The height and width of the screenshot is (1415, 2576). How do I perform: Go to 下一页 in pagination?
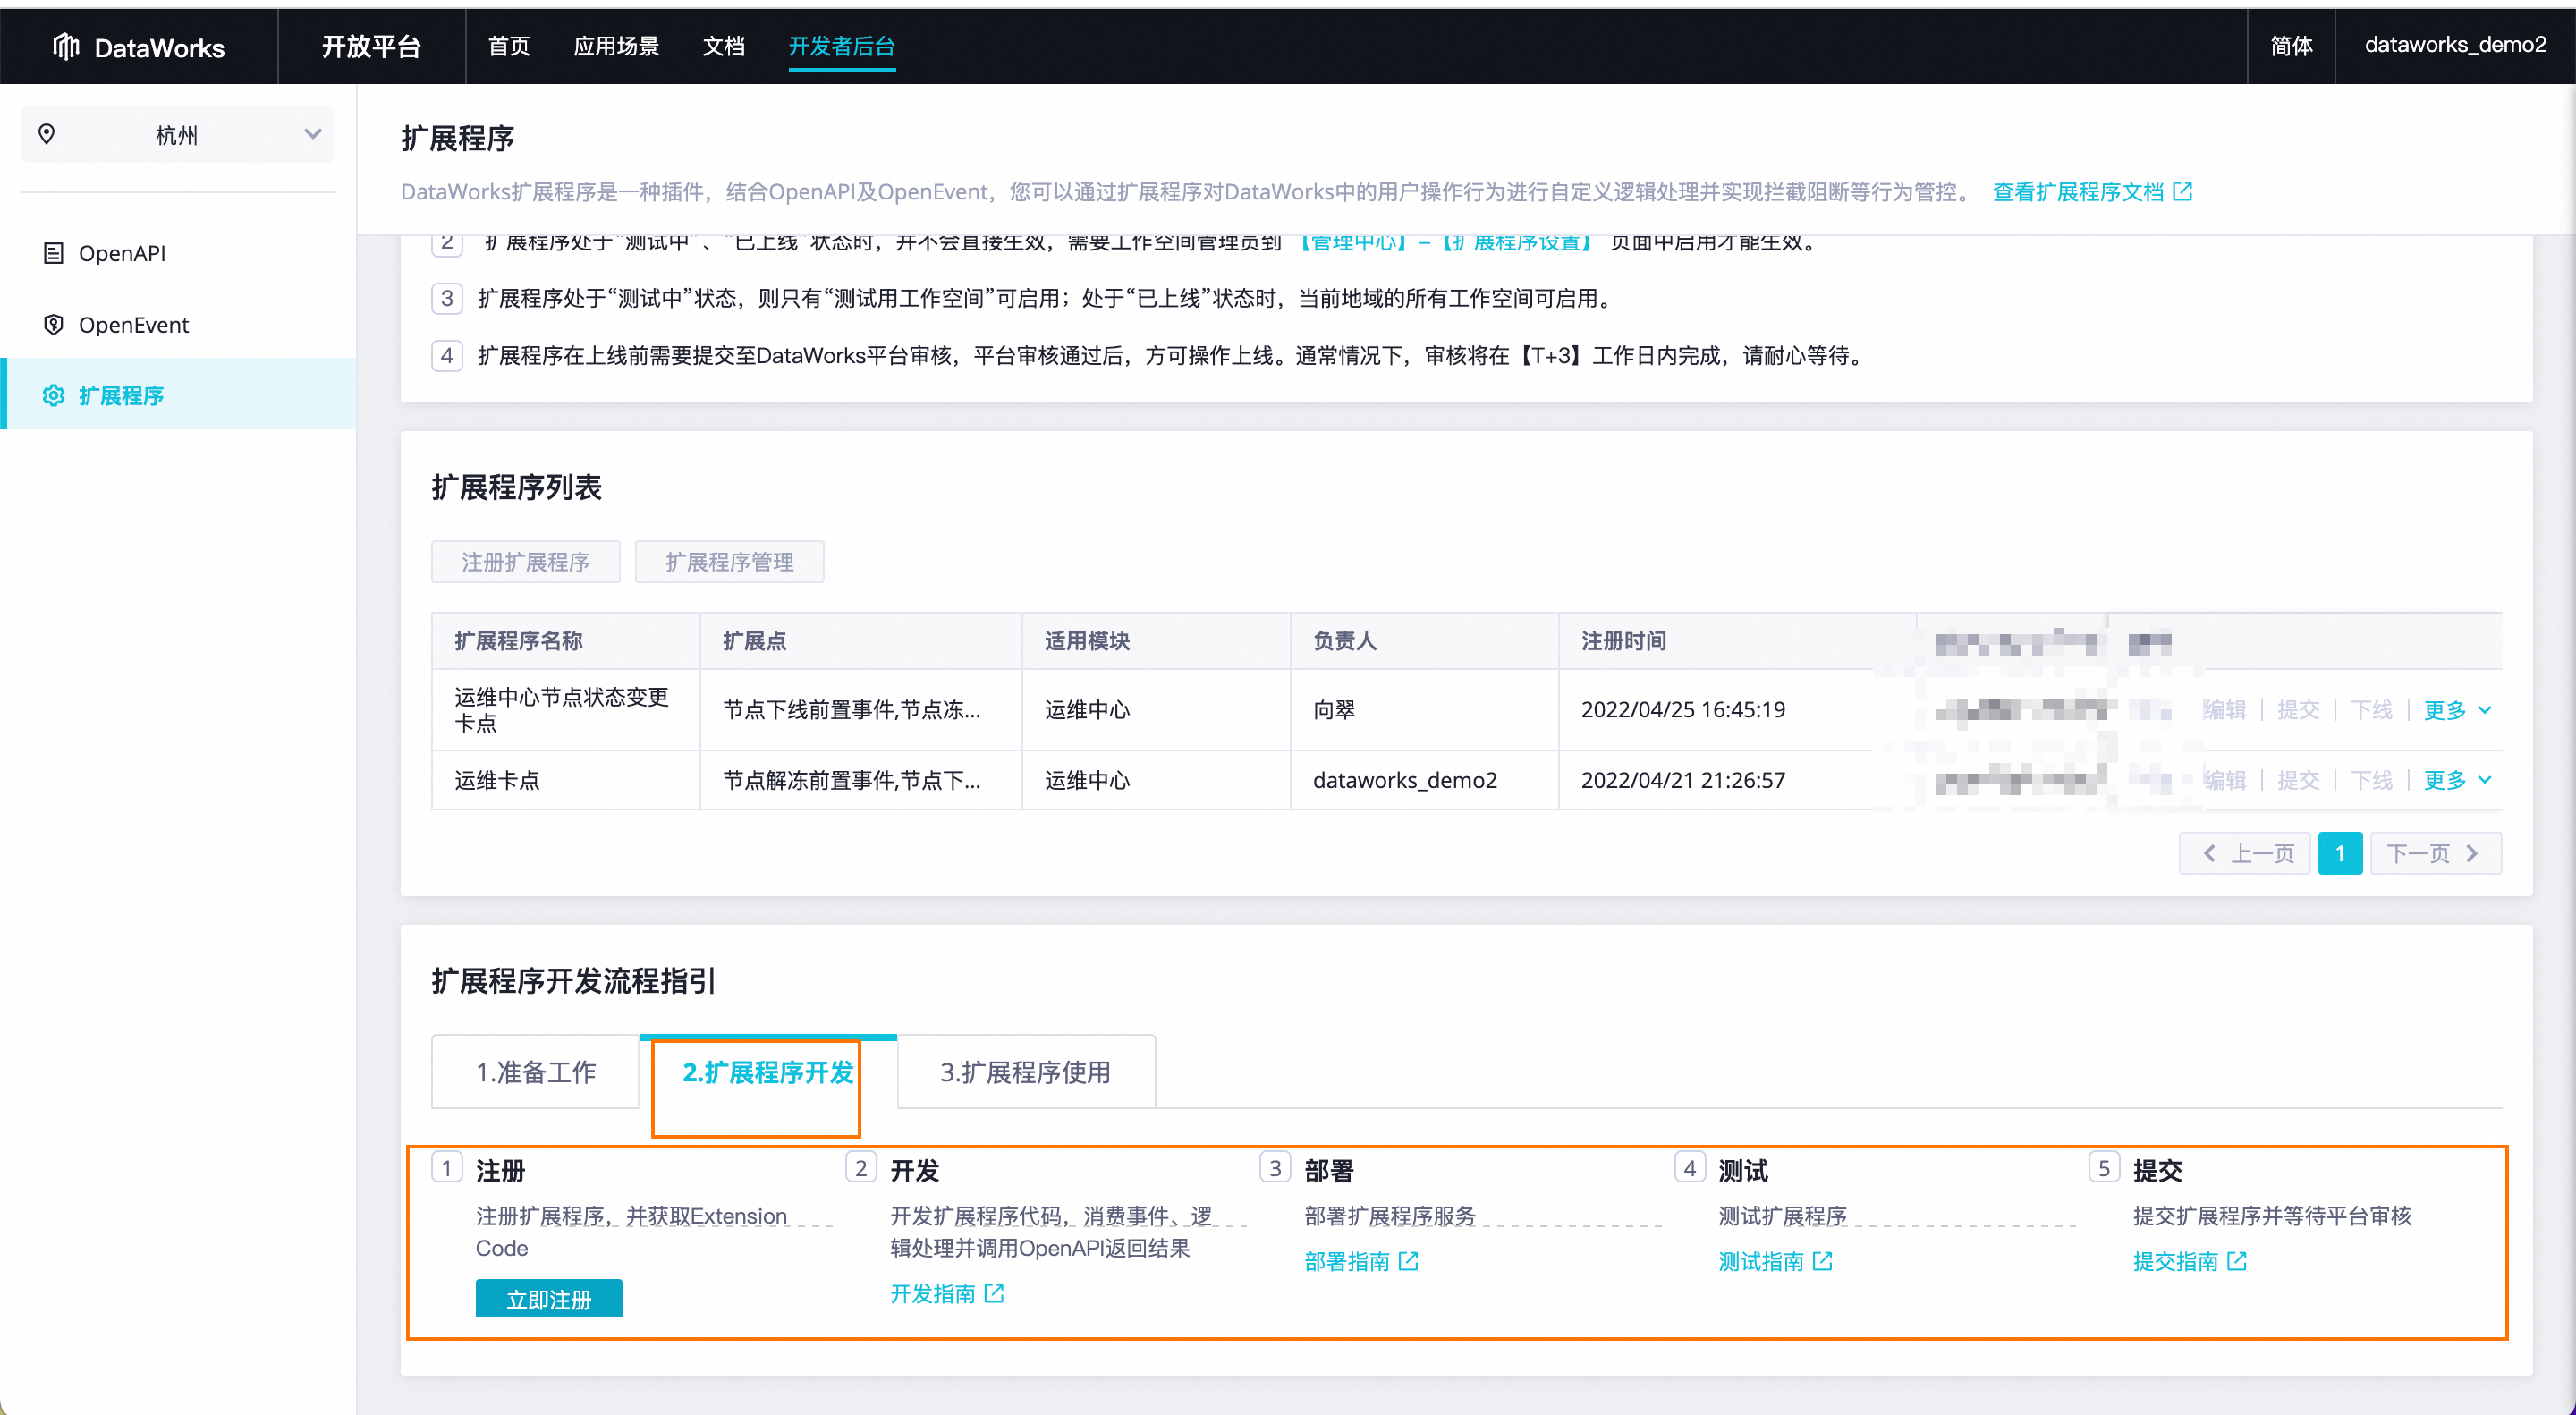tap(2436, 853)
